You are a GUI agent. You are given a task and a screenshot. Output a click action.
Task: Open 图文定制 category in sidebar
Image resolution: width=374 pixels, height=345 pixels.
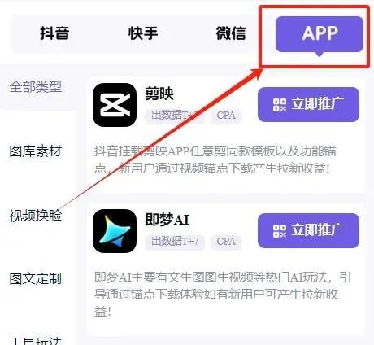pyautogui.click(x=36, y=279)
